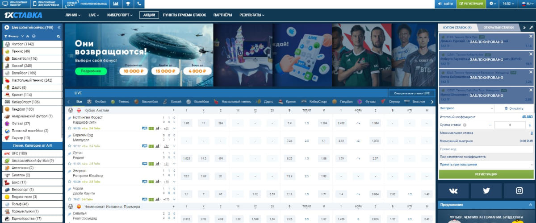Pin the Ноттингем Форест match
The height and width of the screenshot is (223, 536).
[x=69, y=118]
